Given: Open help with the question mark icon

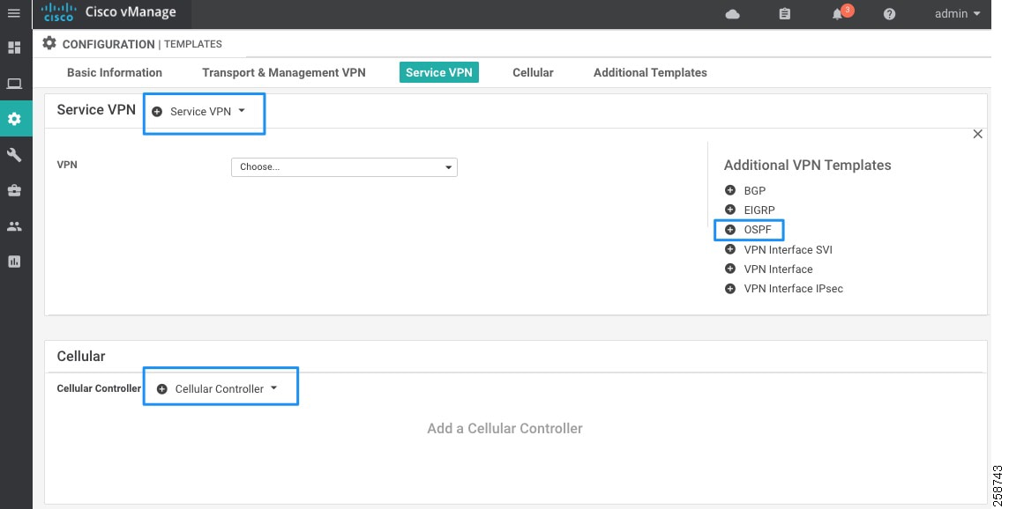Looking at the screenshot, I should coord(889,13).
